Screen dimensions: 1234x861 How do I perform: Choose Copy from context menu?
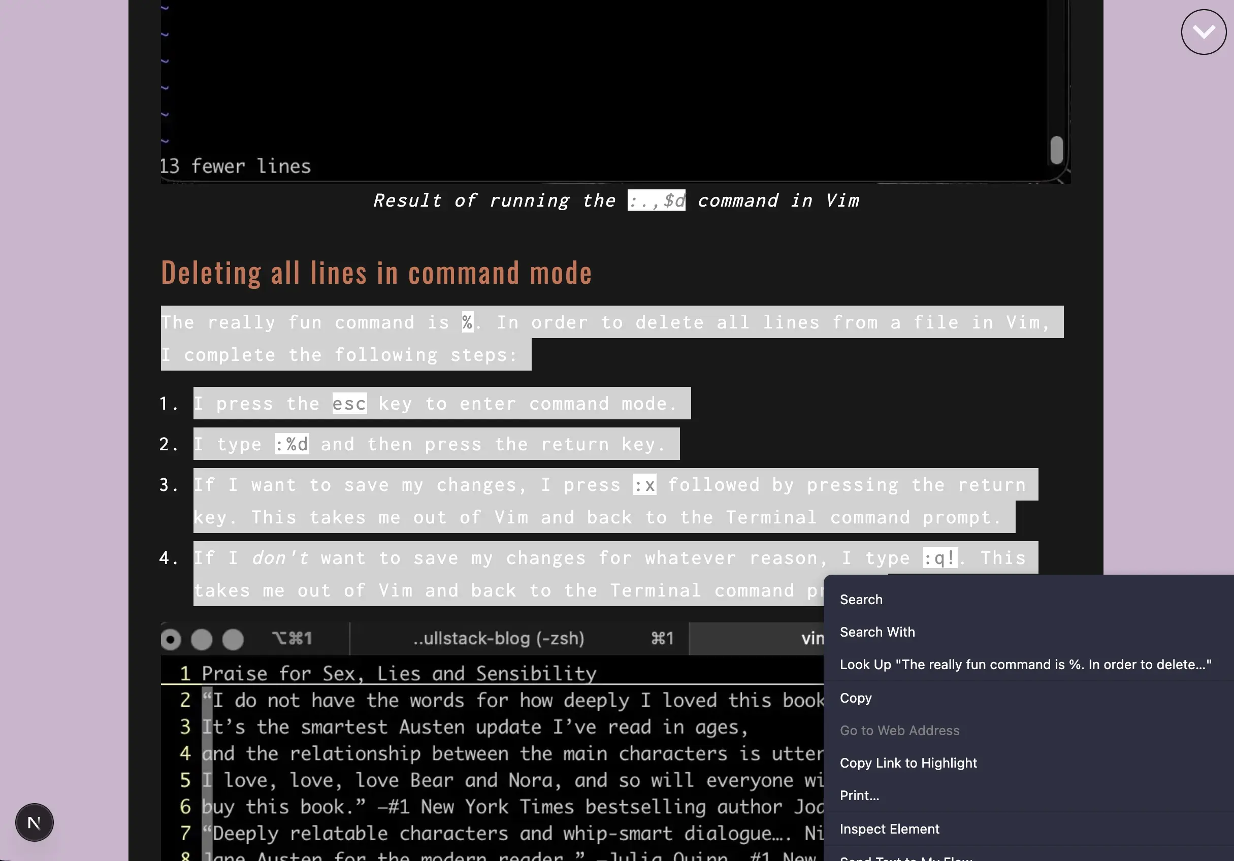855,698
